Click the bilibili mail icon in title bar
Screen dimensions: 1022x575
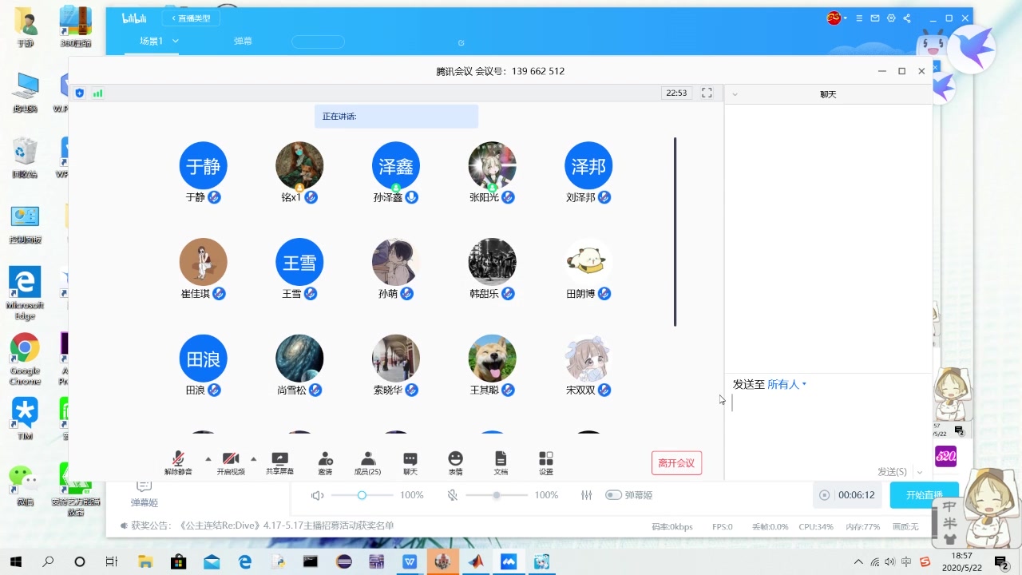pyautogui.click(x=875, y=18)
